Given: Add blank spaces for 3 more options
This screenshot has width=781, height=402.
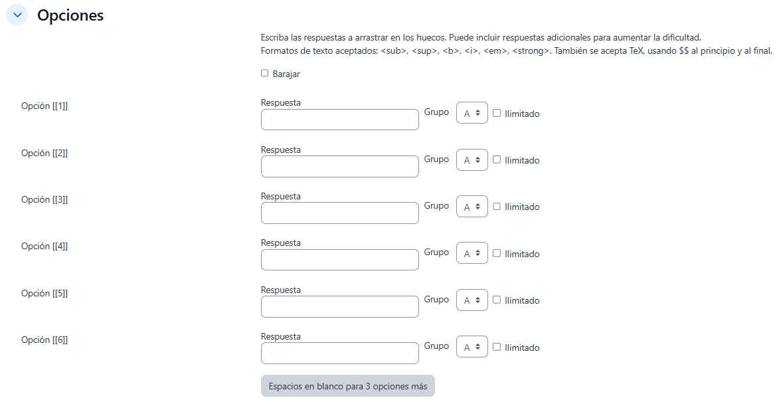Looking at the screenshot, I should click(x=347, y=386).
